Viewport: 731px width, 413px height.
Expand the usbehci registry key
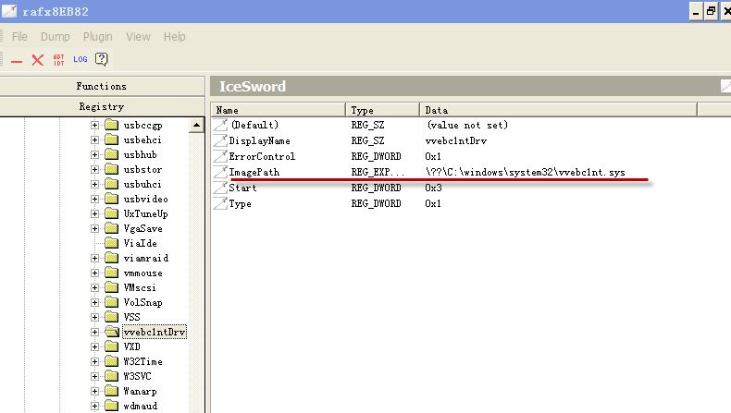(x=94, y=140)
